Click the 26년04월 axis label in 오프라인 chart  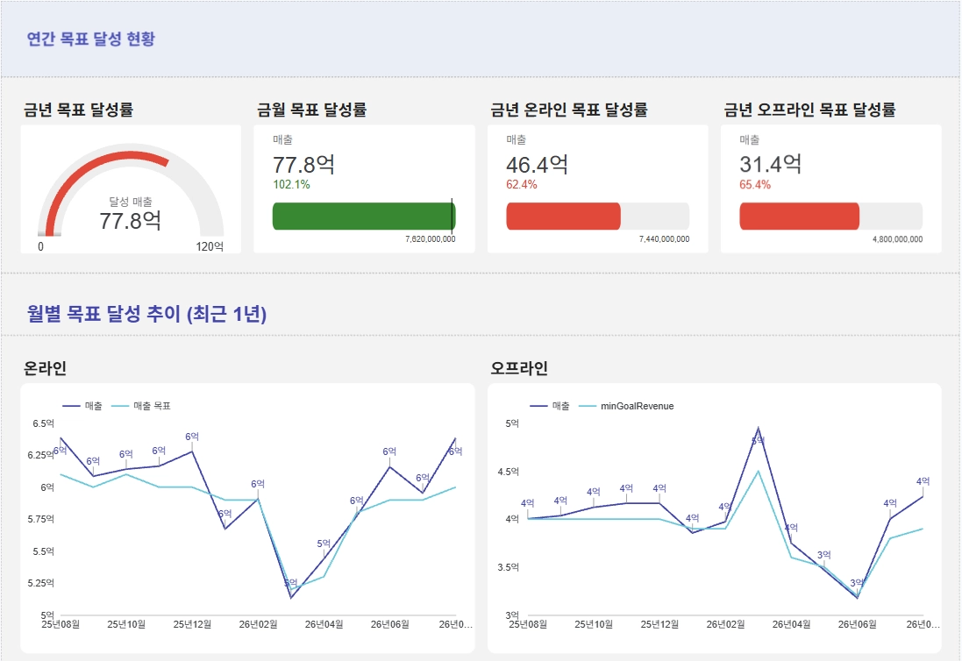[x=791, y=624]
